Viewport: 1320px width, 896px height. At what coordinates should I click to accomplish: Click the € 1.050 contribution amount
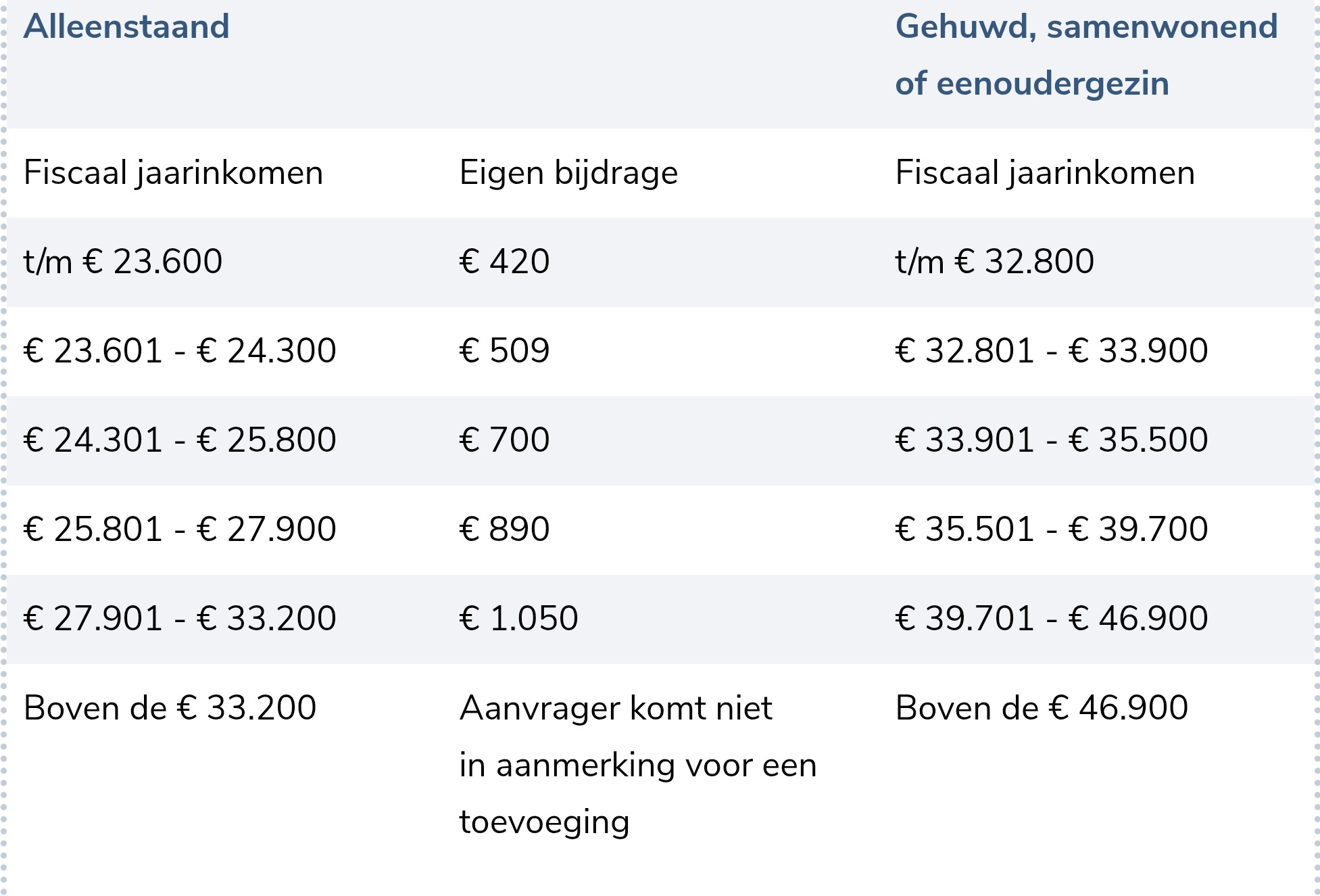pyautogui.click(x=518, y=619)
